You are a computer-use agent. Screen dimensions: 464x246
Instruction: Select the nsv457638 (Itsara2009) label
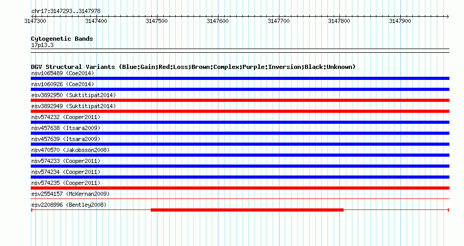[66, 128]
